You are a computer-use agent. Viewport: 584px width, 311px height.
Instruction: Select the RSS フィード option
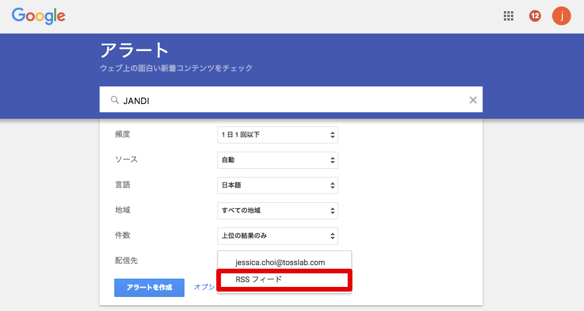pos(284,280)
